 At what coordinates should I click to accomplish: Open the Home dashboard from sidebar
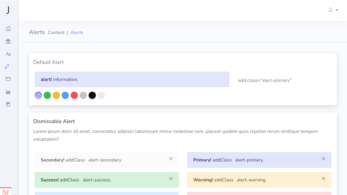click(8, 28)
